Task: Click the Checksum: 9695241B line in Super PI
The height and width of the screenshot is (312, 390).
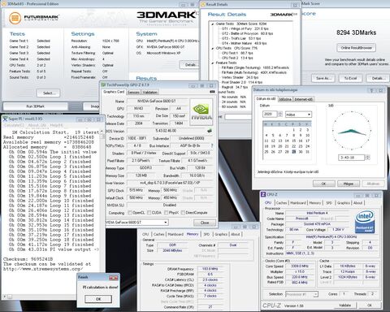Action: (28, 259)
